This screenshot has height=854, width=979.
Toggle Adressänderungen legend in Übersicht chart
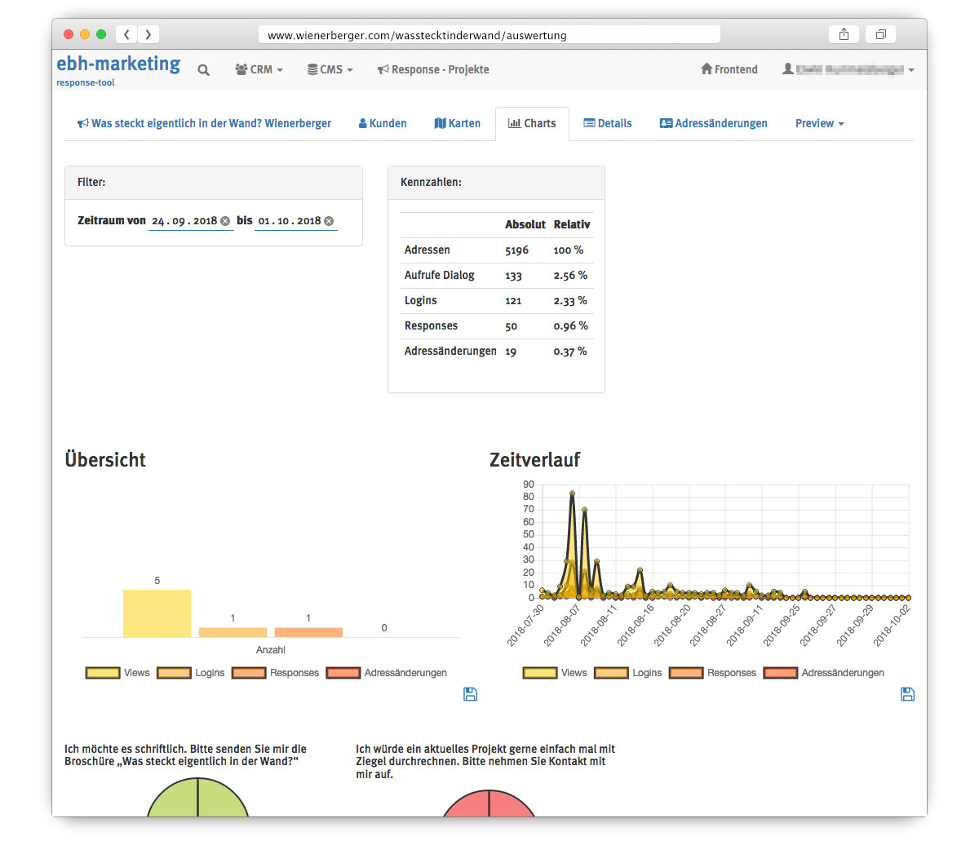tap(387, 673)
